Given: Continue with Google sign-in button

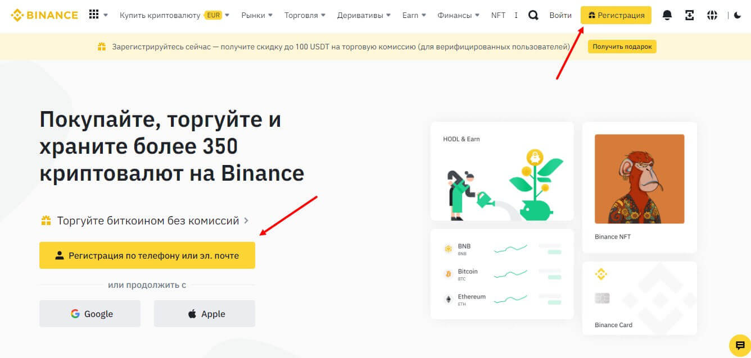Looking at the screenshot, I should tap(90, 314).
